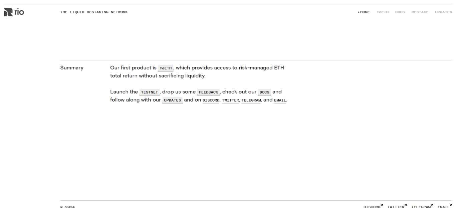Image resolution: width=456 pixels, height=214 pixels.
Task: Open UPDATES in the top navigation
Action: (443, 12)
